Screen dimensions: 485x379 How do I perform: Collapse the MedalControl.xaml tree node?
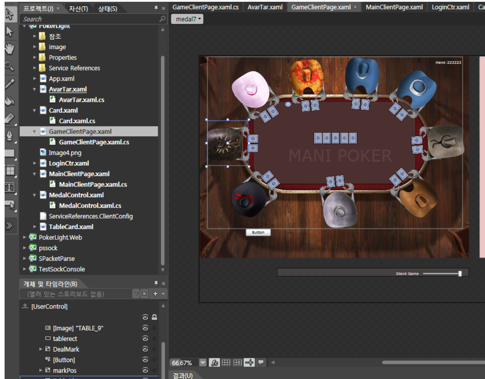(34, 195)
